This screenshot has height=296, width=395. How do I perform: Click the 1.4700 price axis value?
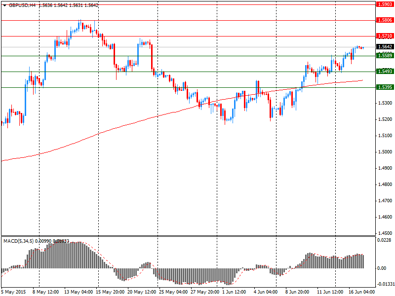point(385,201)
